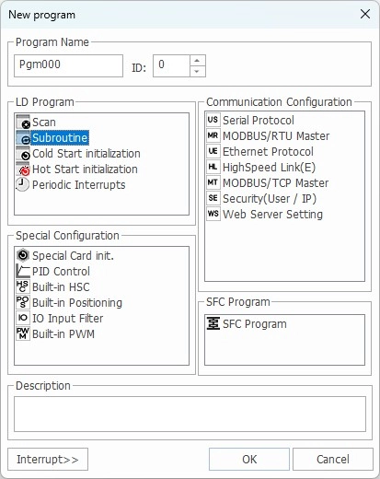Click the HL HighSpeed Link icon
This screenshot has width=380, height=479.
pos(213,167)
